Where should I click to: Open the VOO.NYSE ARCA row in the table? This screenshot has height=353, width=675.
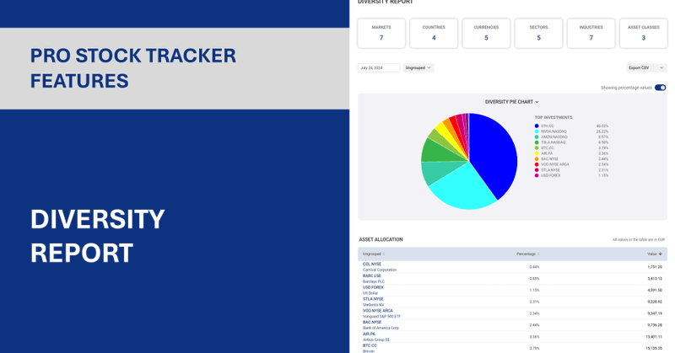[x=512, y=313]
